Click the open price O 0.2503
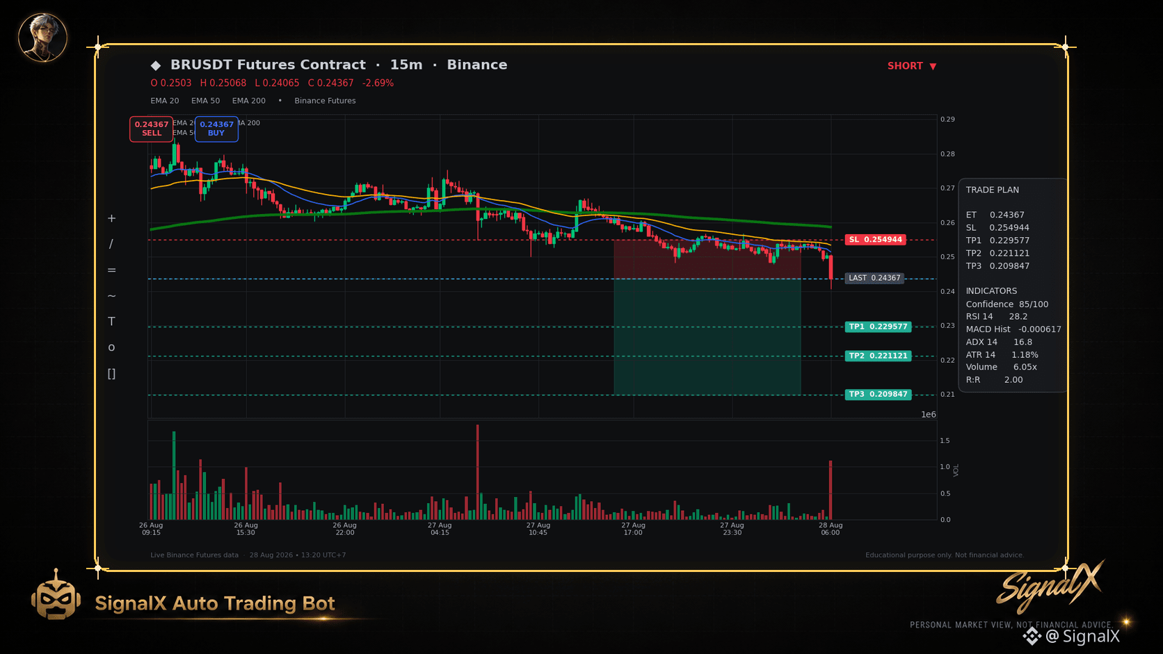Viewport: 1163px width, 654px height. [171, 83]
